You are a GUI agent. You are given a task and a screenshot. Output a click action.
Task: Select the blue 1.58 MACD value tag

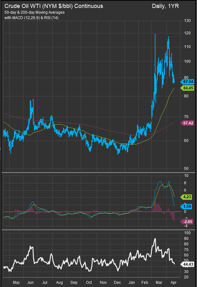[186, 206]
